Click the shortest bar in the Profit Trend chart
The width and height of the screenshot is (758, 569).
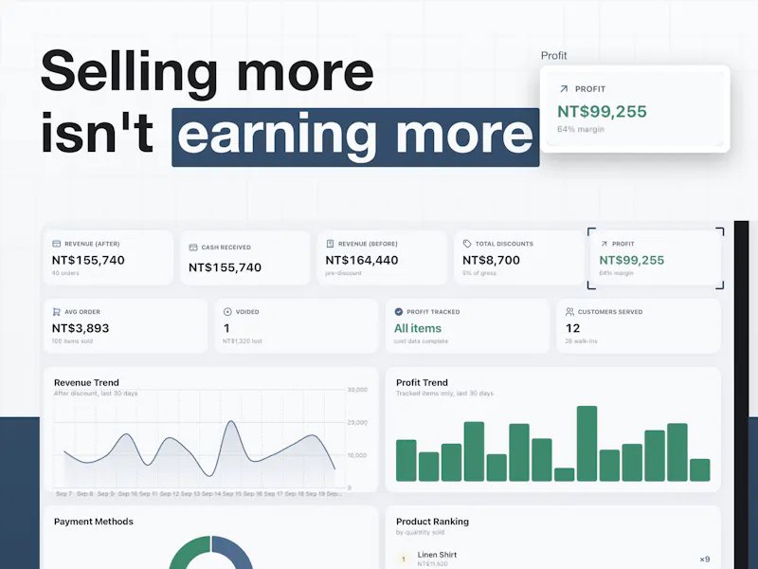(x=564, y=475)
